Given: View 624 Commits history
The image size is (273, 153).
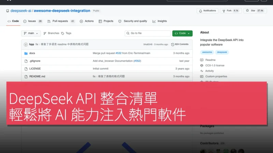Looking at the screenshot, I should coord(180,45).
